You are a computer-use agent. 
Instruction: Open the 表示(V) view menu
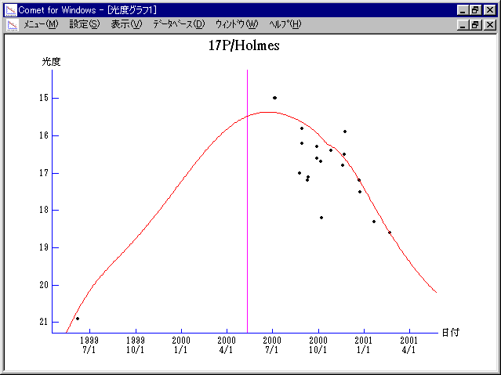pyautogui.click(x=126, y=24)
